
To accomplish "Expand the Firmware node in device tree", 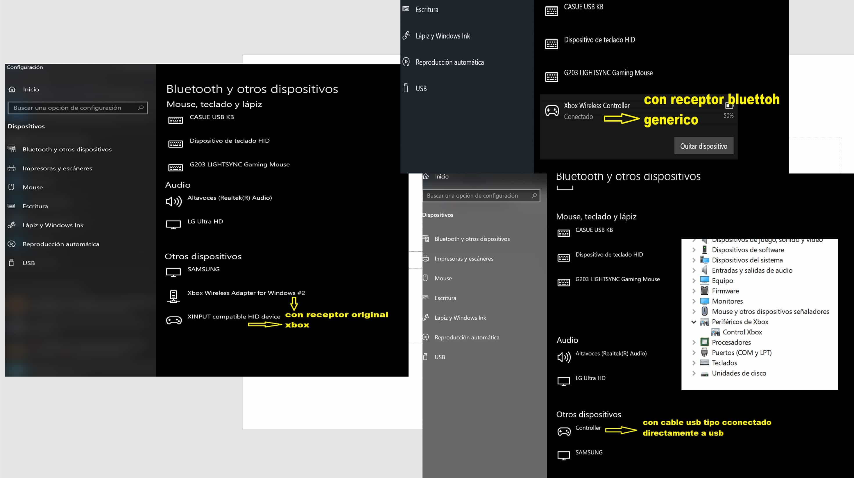I will pos(694,291).
